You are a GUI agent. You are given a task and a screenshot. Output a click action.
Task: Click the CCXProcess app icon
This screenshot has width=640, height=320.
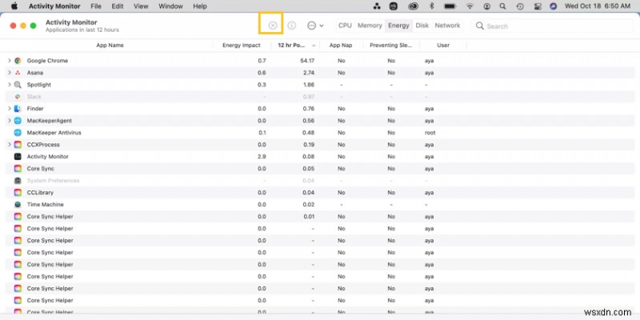click(18, 145)
